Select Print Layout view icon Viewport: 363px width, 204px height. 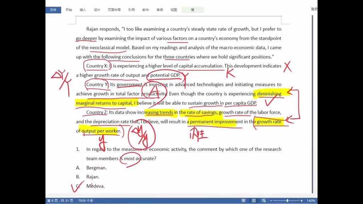click(x=254, y=200)
